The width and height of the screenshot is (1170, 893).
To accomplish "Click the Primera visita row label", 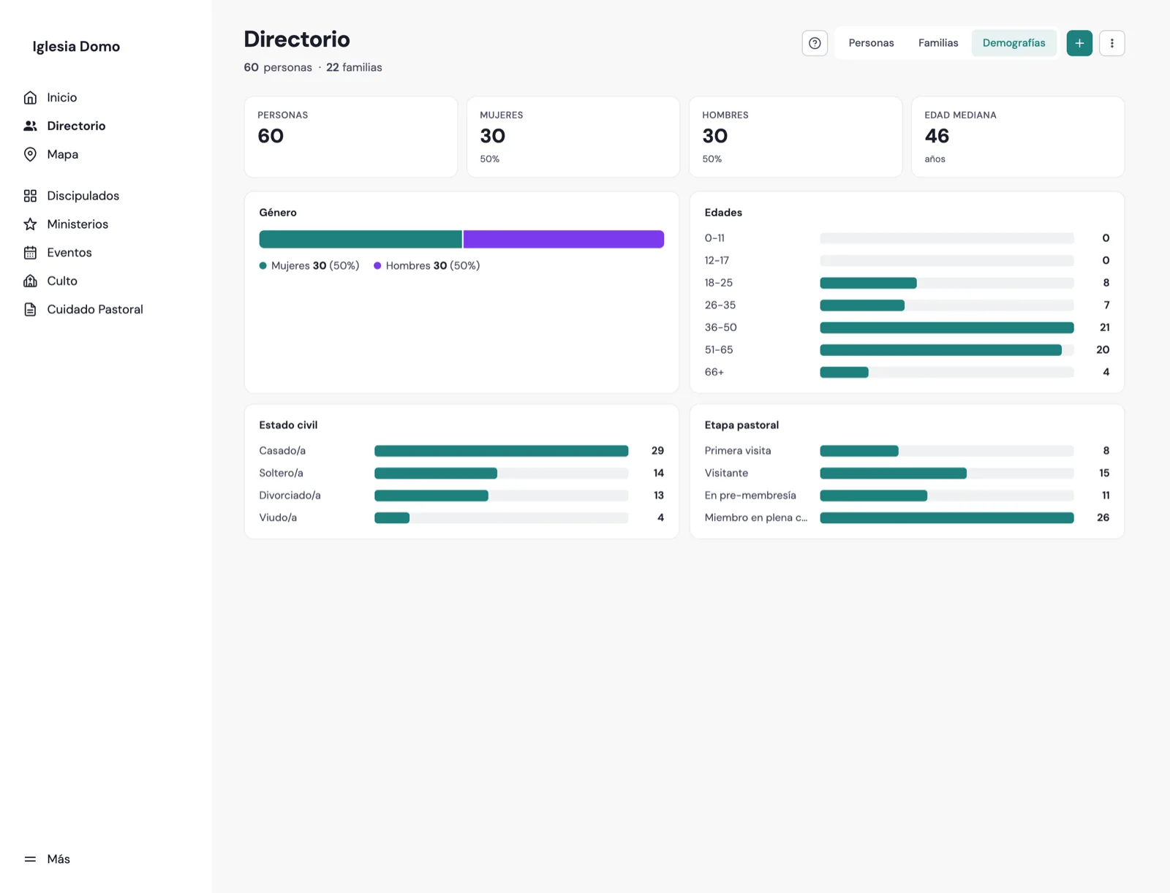I will [738, 451].
